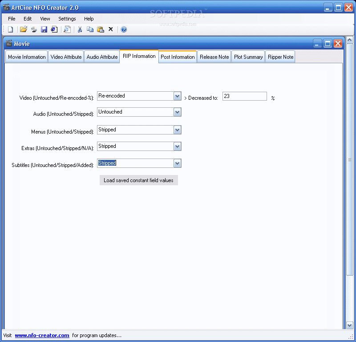Click the Extras (Untouched/Stripped/N/A) label
The height and width of the screenshot is (342, 356).
(57, 148)
